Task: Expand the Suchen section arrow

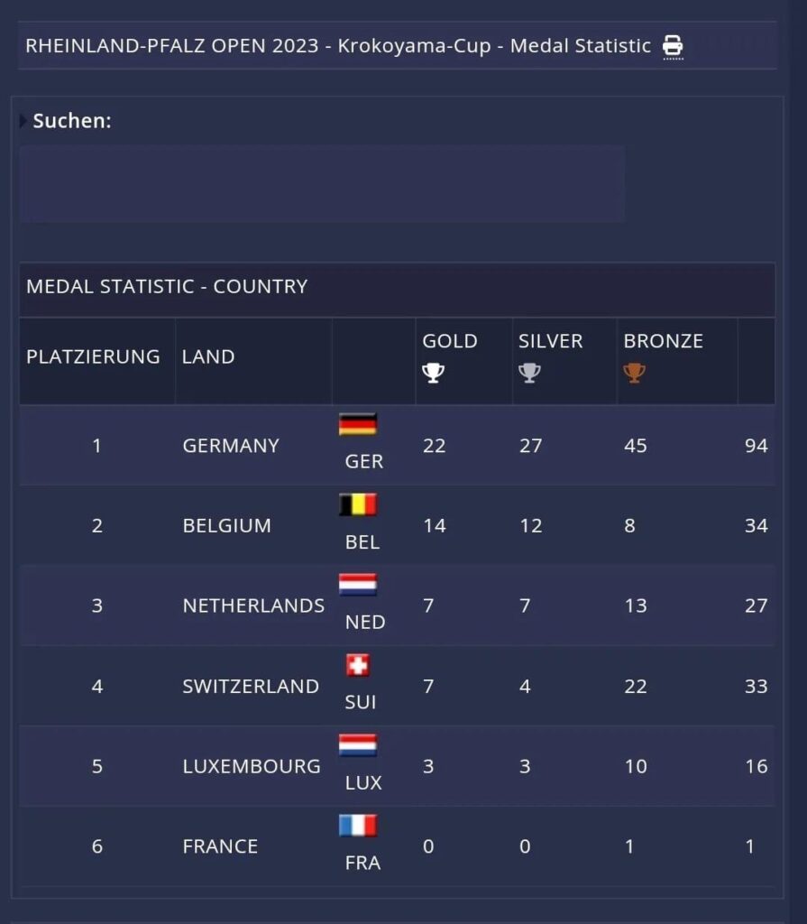Action: coord(23,121)
